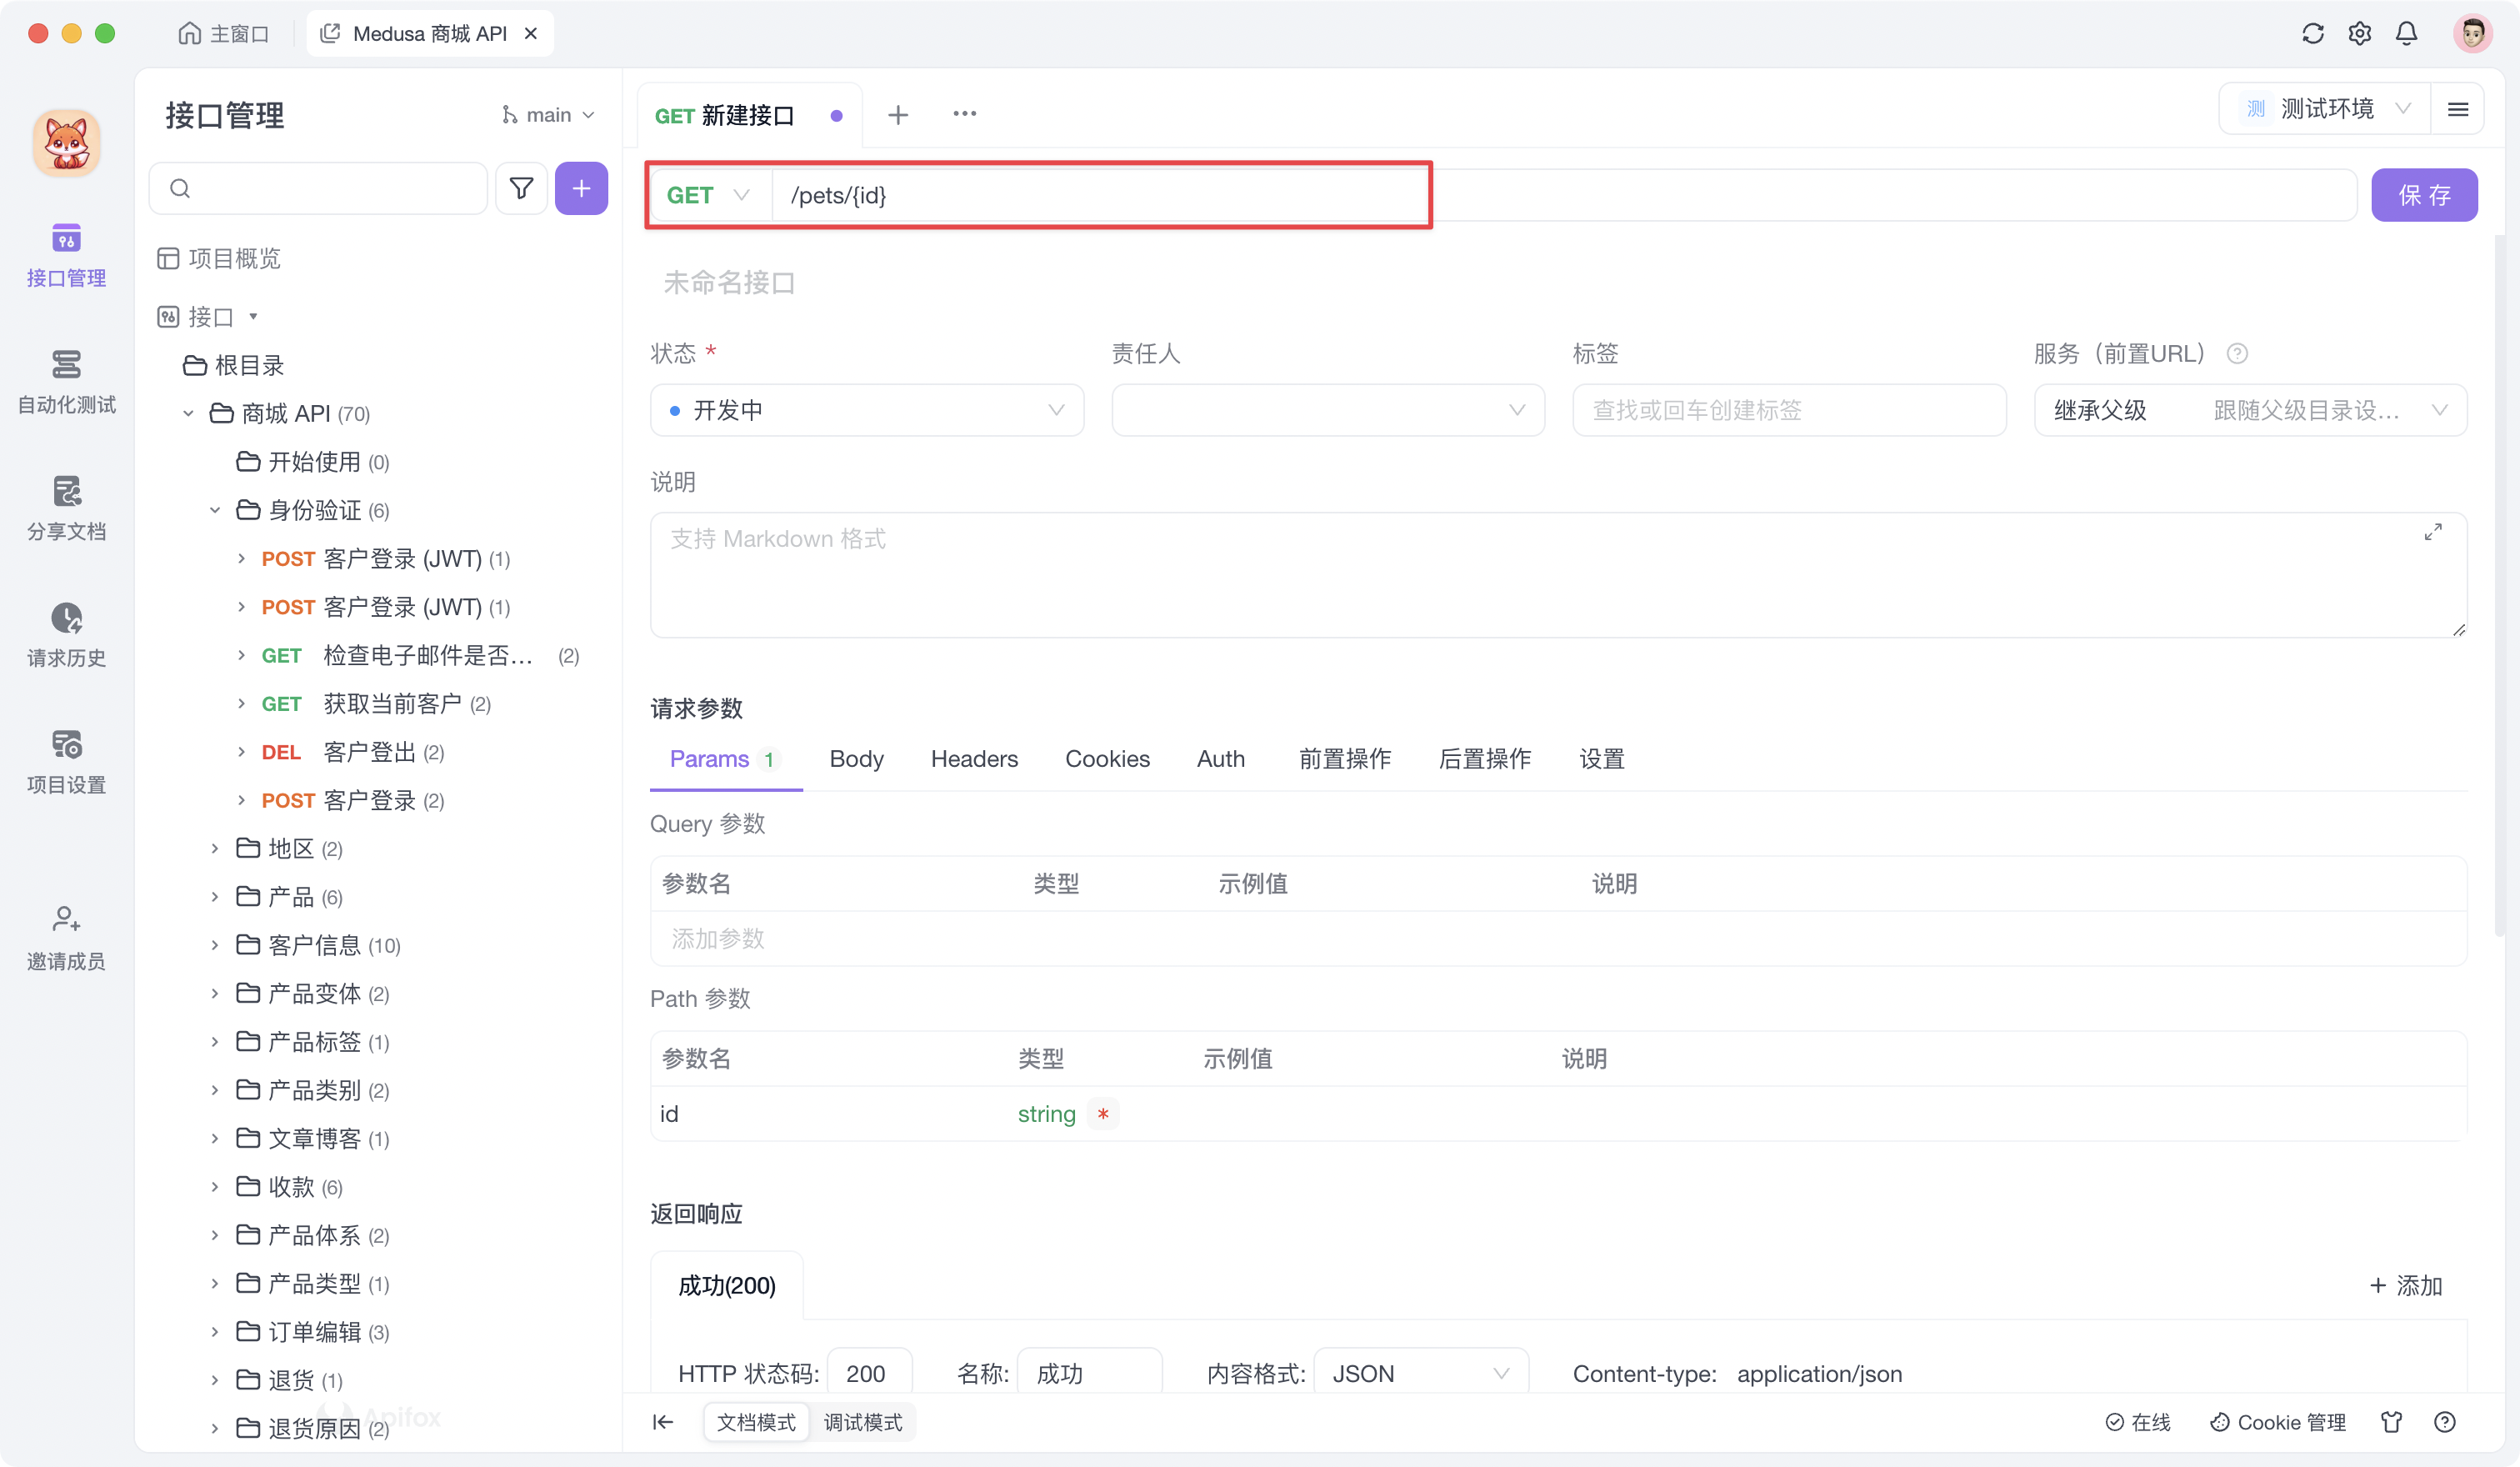Open the 测试环境 environment dropdown
Image resolution: width=2520 pixels, height=1467 pixels.
(x=2324, y=109)
